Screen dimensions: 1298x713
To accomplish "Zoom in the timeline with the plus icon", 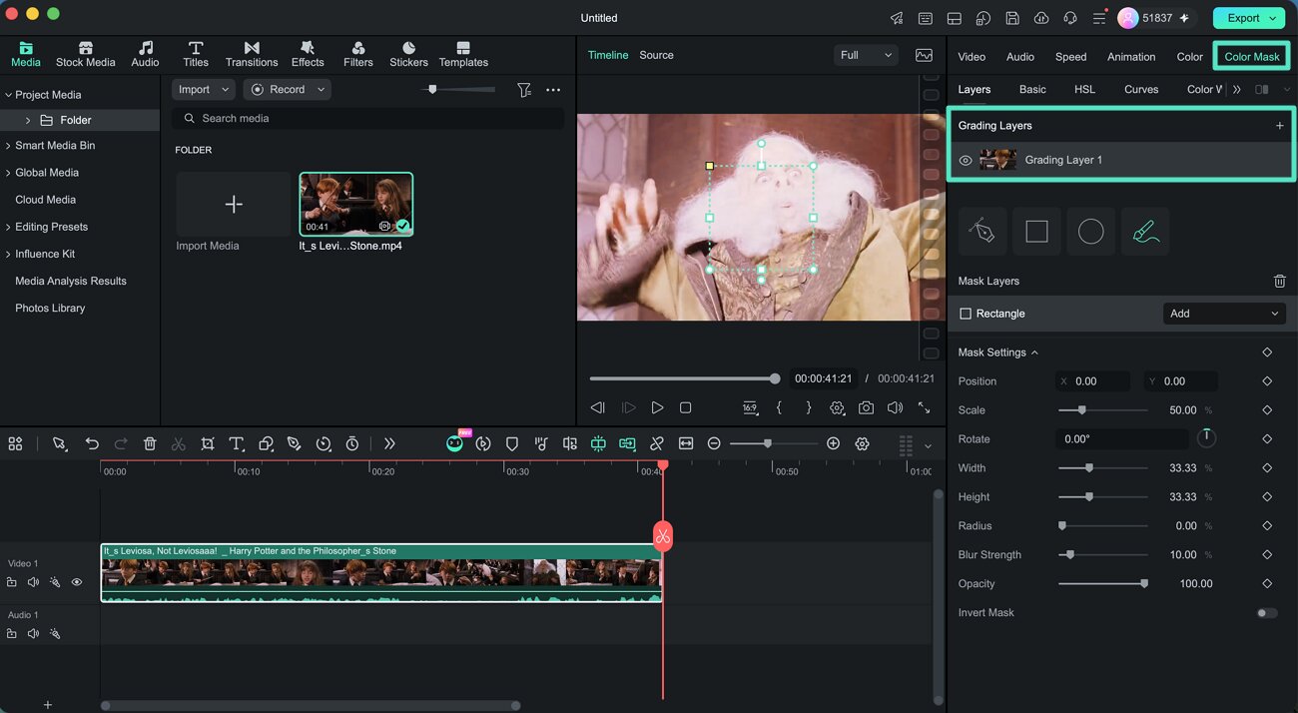I will tap(833, 443).
